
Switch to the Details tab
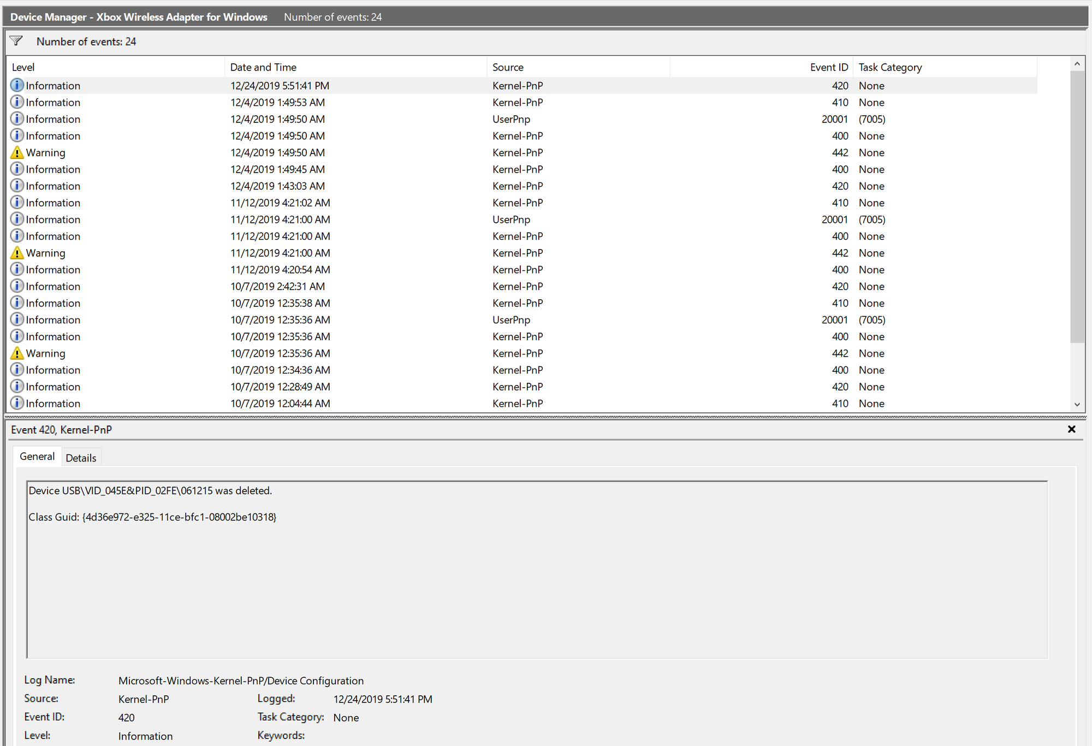81,458
